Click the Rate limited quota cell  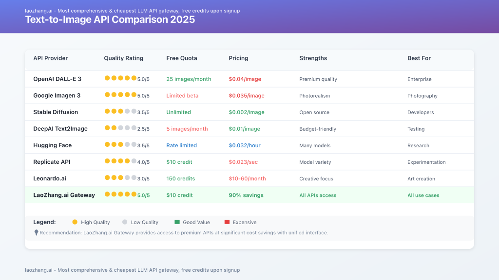coord(181,145)
